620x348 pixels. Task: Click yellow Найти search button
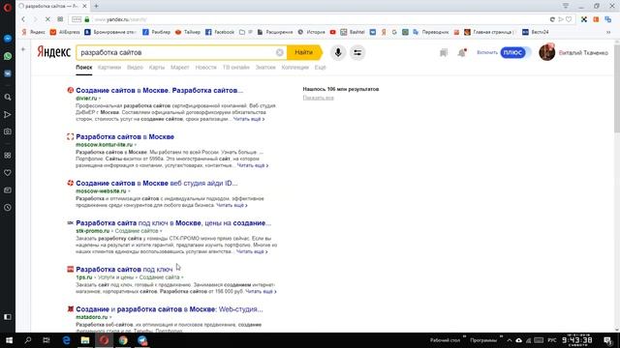click(304, 52)
